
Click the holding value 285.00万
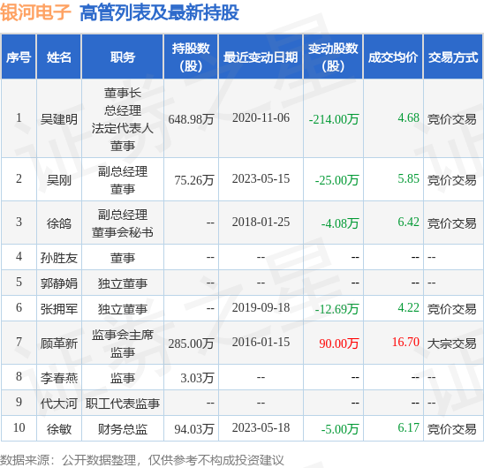191,343
